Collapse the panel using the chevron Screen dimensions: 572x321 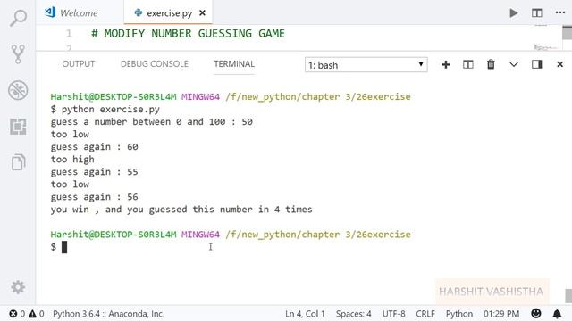514,64
